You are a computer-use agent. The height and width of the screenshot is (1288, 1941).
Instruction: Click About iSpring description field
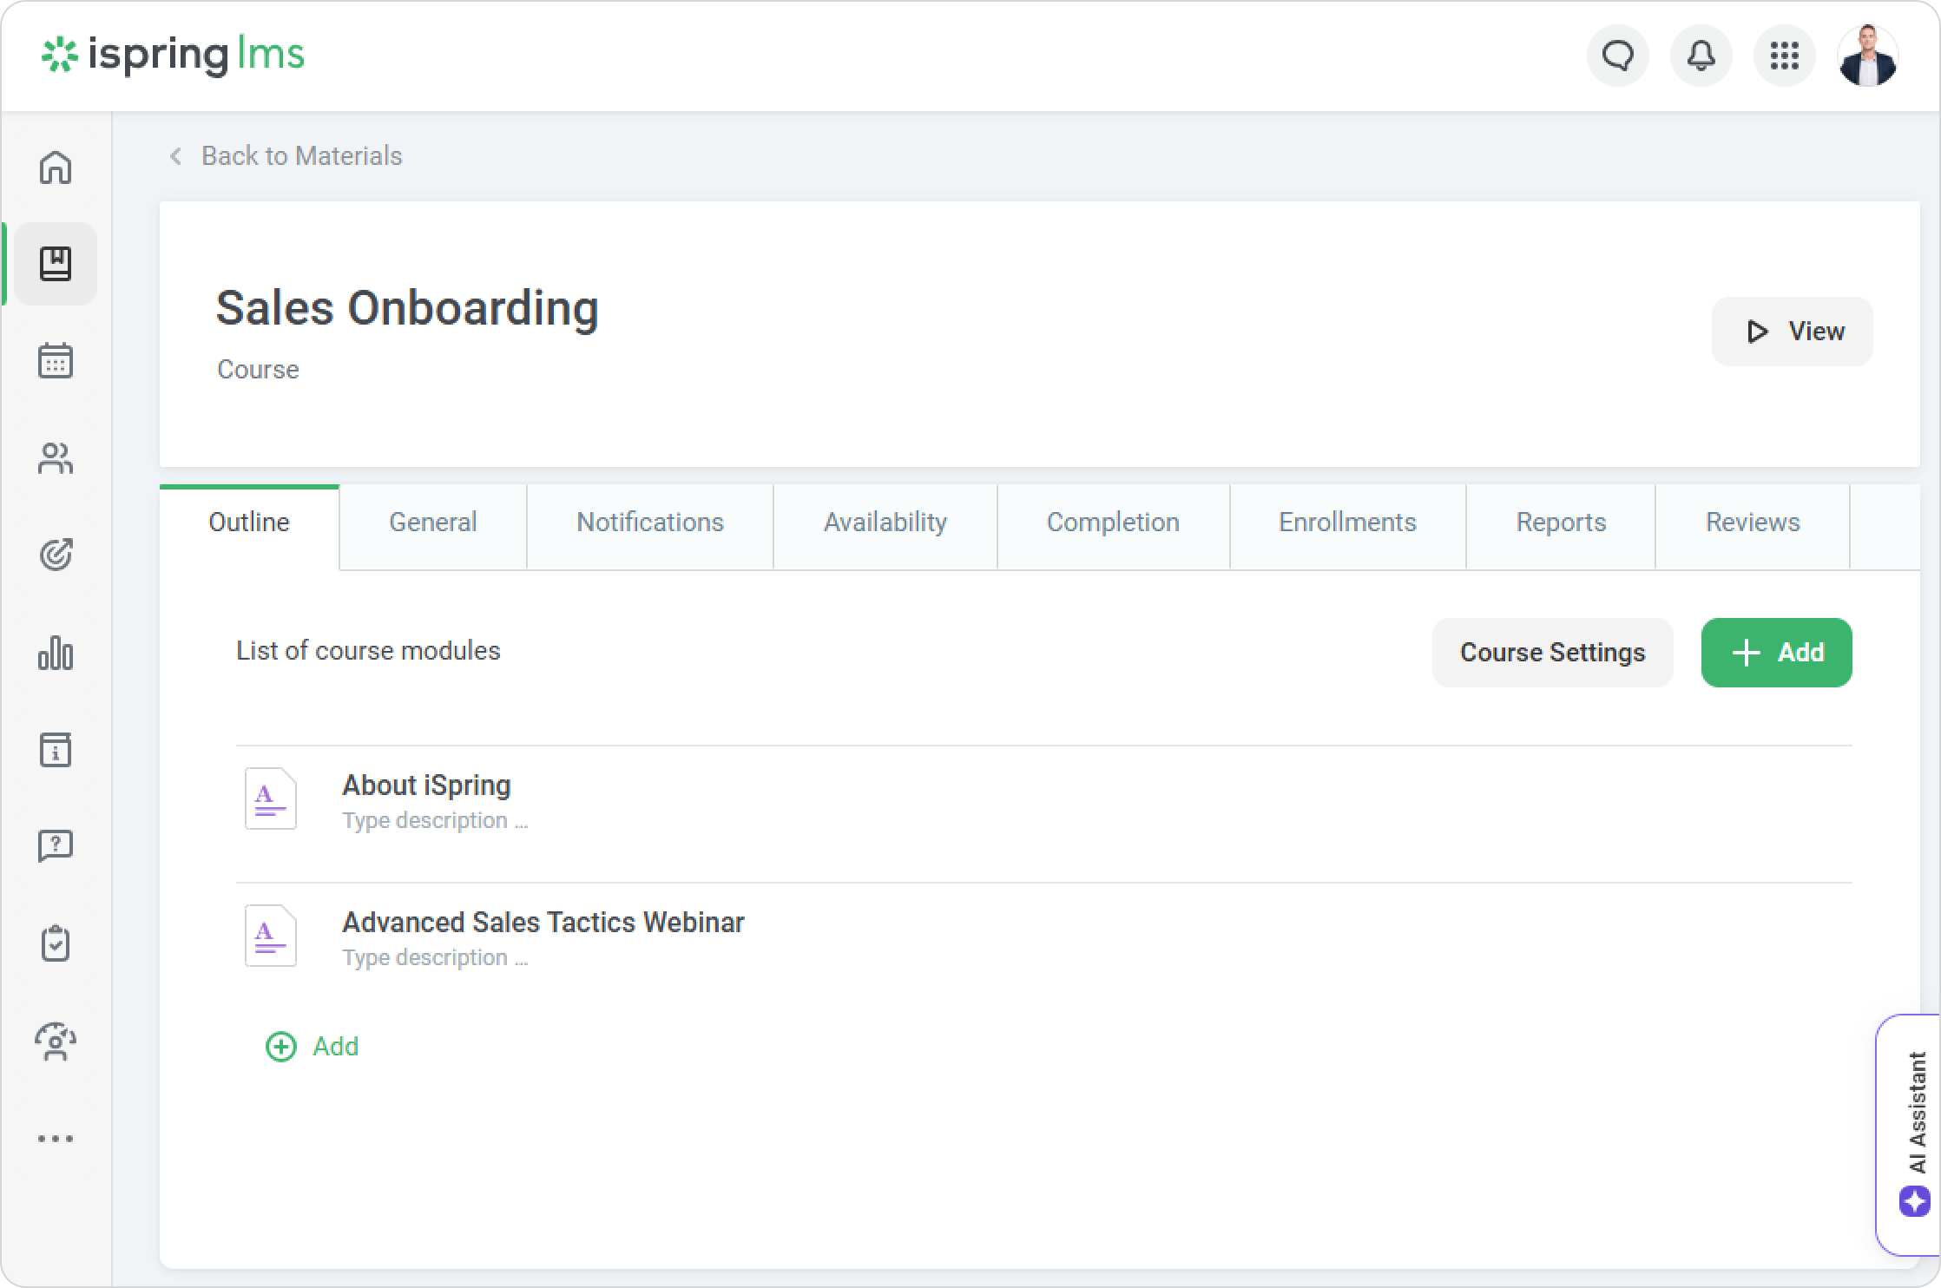coord(435,821)
